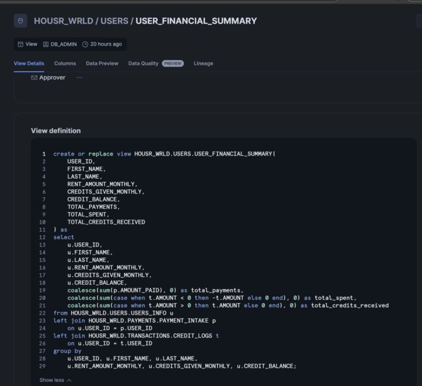Image resolution: width=422 pixels, height=386 pixels.
Task: Click HOUSR_WRLD.TRANSACTIONS.CREDIT_LOGS on line 25
Action: click(x=150, y=335)
